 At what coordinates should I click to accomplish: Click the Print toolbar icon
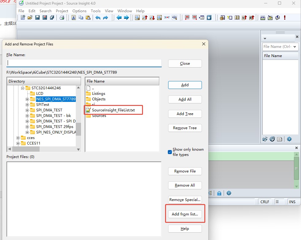[x=62, y=18]
